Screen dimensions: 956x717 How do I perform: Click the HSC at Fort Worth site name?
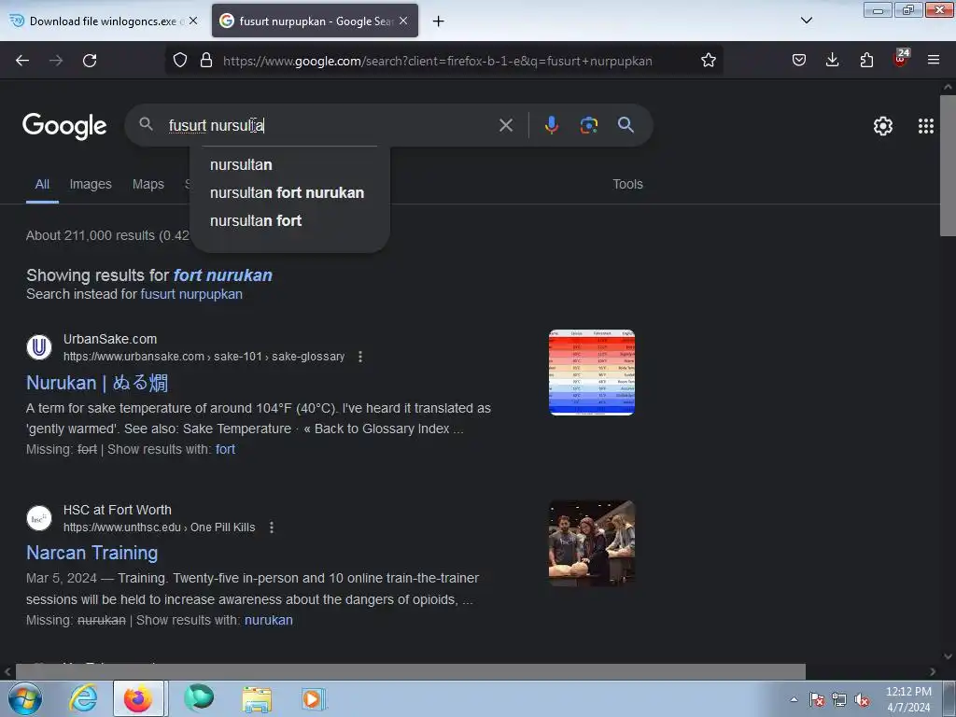pyautogui.click(x=117, y=510)
